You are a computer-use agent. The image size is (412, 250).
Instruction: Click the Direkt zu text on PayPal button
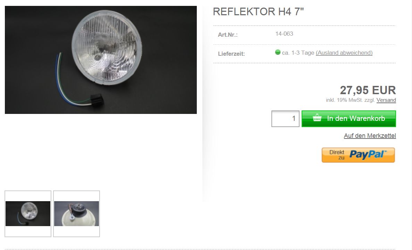click(x=337, y=155)
